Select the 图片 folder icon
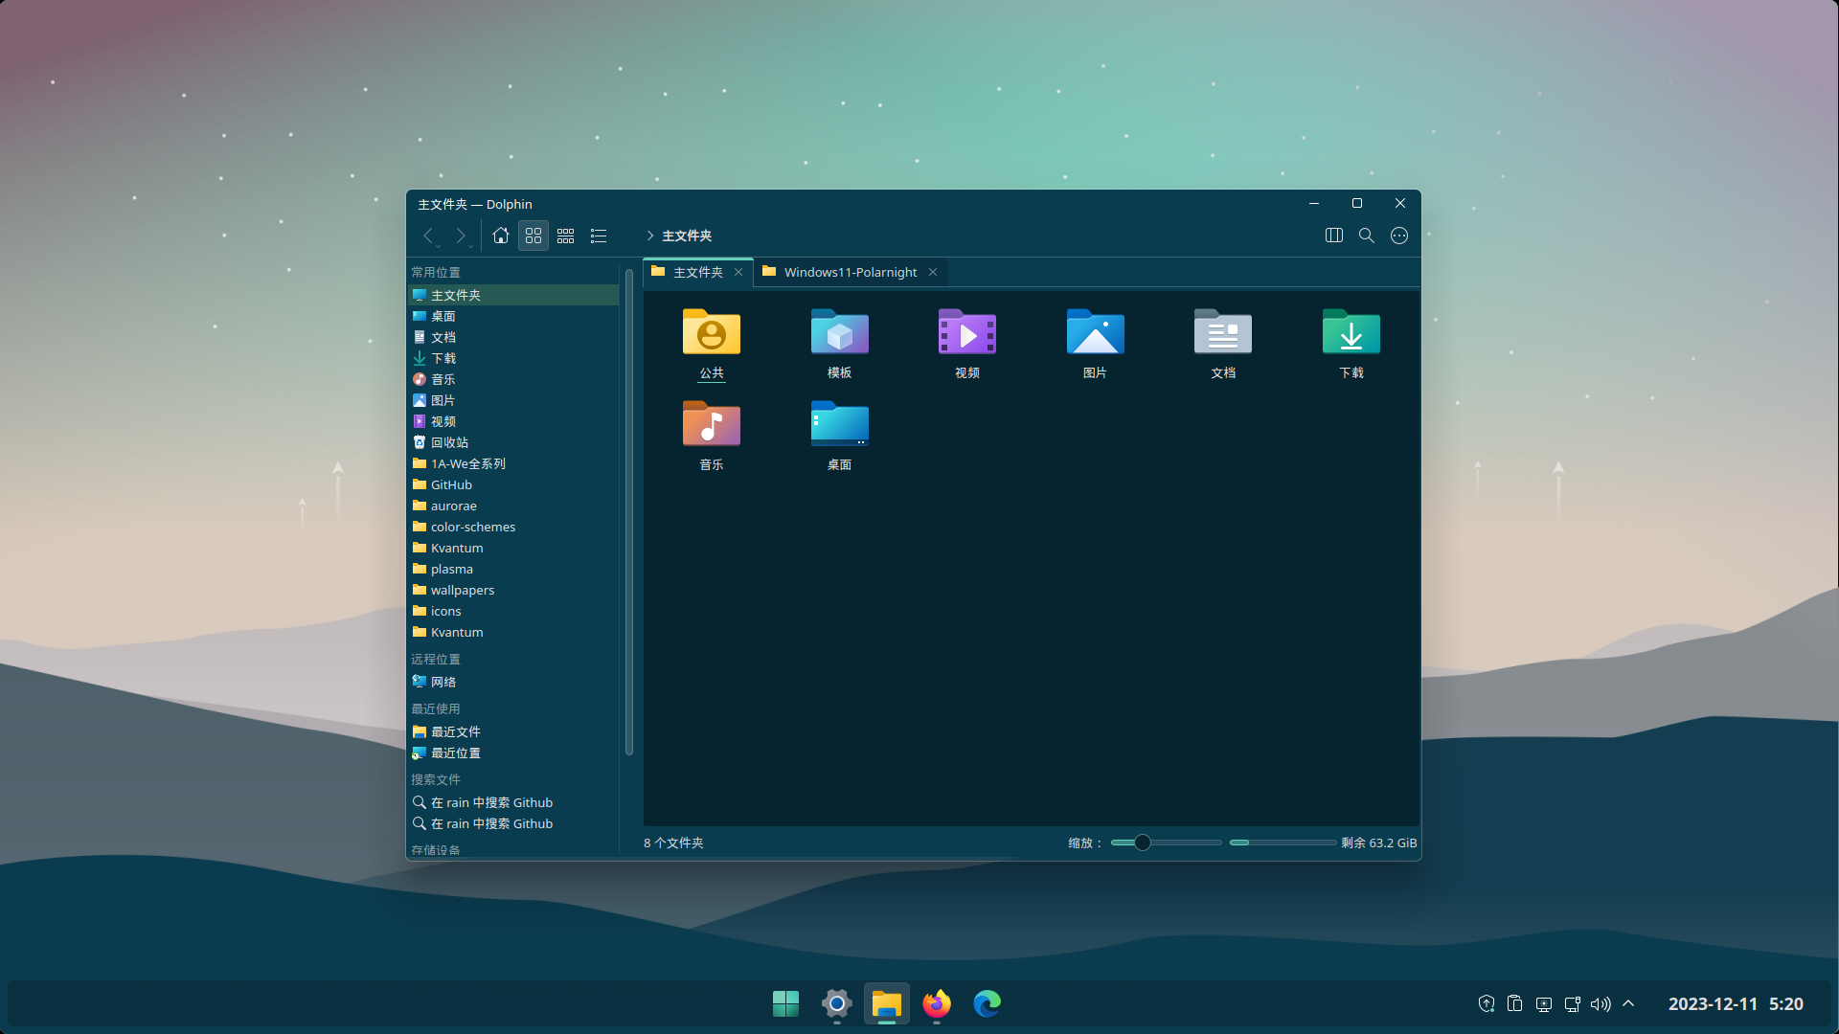 (x=1096, y=332)
